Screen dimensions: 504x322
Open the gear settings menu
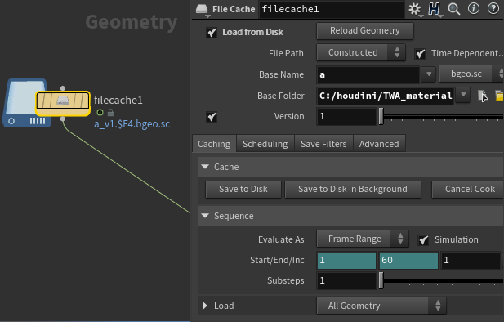415,9
